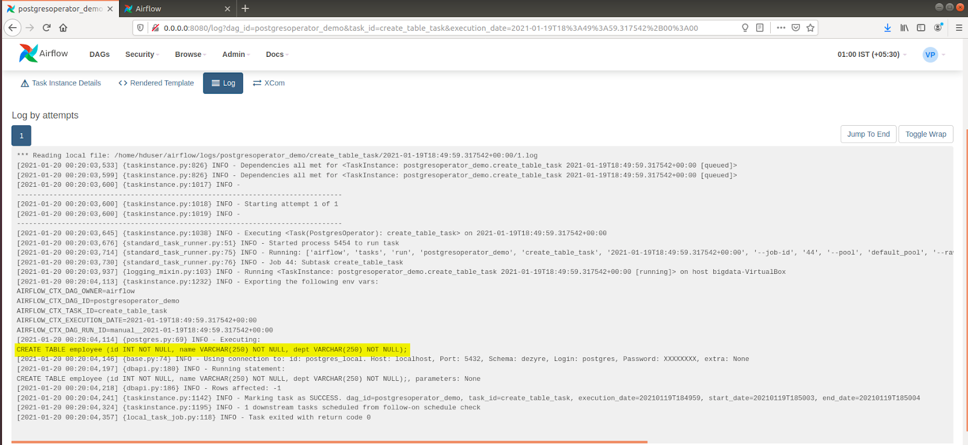Open the Firefox hamburger menu
The height and width of the screenshot is (445, 968).
point(959,28)
